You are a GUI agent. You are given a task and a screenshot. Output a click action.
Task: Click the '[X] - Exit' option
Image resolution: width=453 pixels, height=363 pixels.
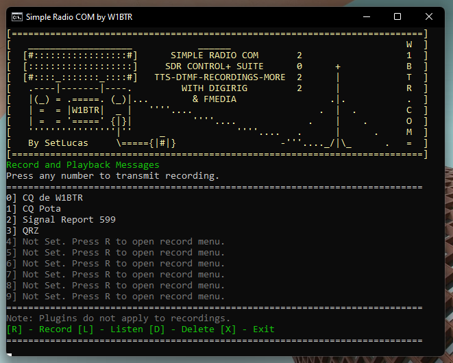[247, 329]
